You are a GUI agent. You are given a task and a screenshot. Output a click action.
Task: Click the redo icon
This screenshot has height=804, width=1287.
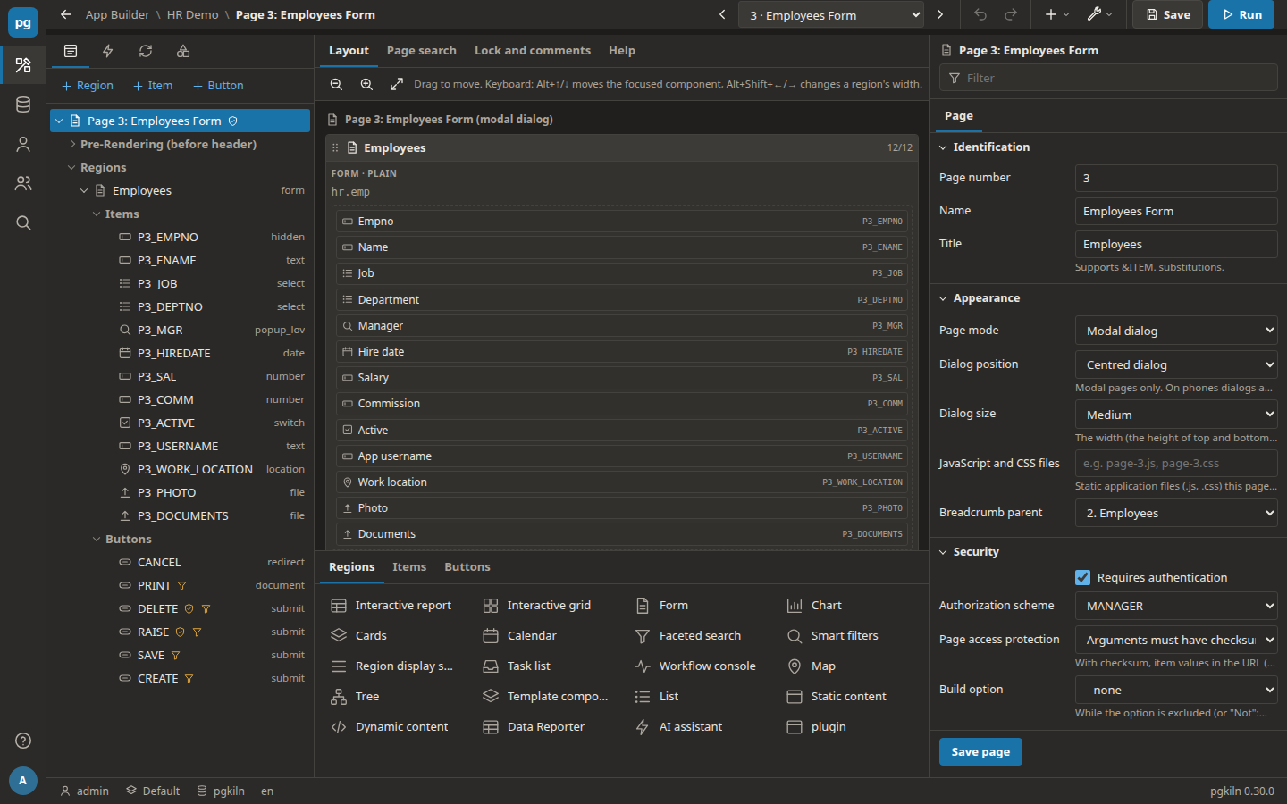click(1011, 15)
